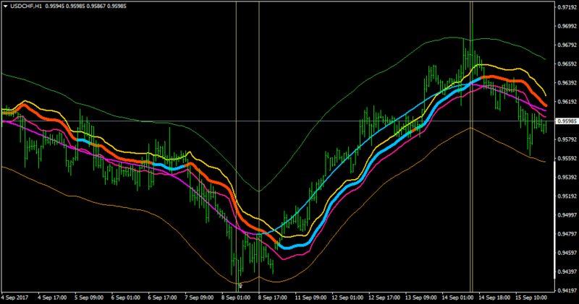Screen dimensions: 579x304
Task: Click the 14 Sep 18:00 time label
Action: pos(494,298)
